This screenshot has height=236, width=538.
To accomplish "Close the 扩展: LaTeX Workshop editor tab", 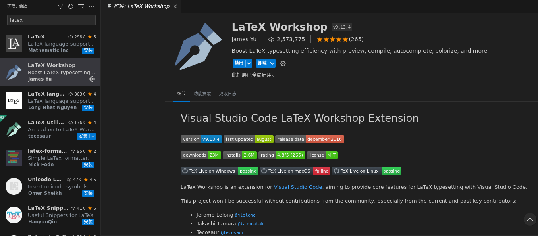I will [x=175, y=6].
